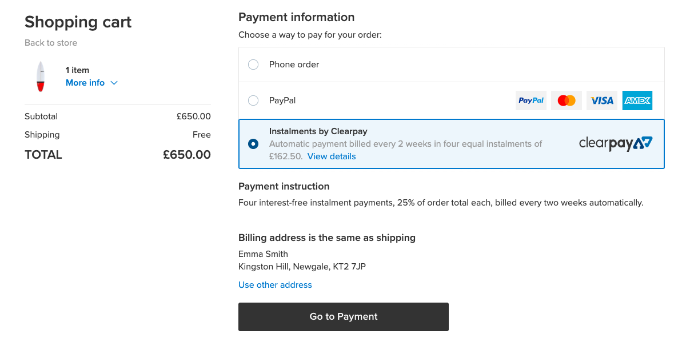
Task: Click the 1 item cart label
Action: pyautogui.click(x=77, y=70)
